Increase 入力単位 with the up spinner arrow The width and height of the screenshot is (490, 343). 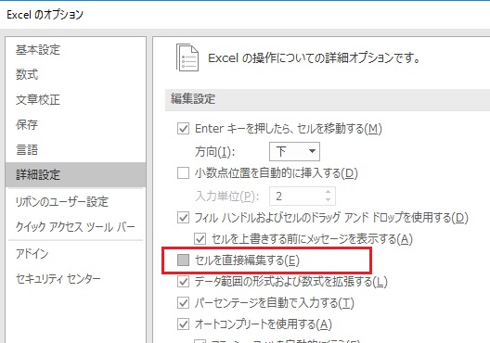(328, 192)
